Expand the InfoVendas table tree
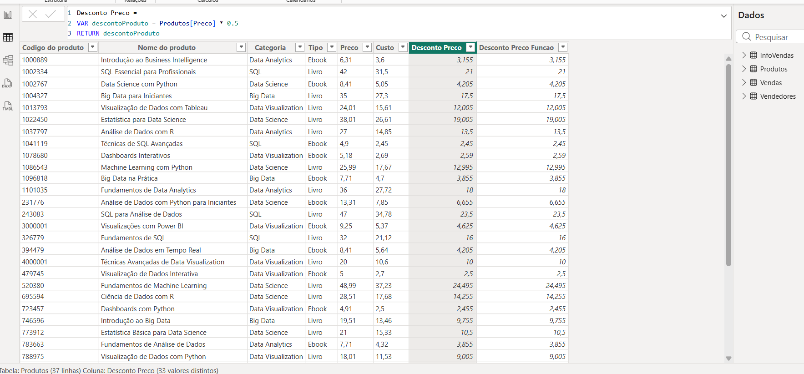This screenshot has width=804, height=374. point(744,55)
